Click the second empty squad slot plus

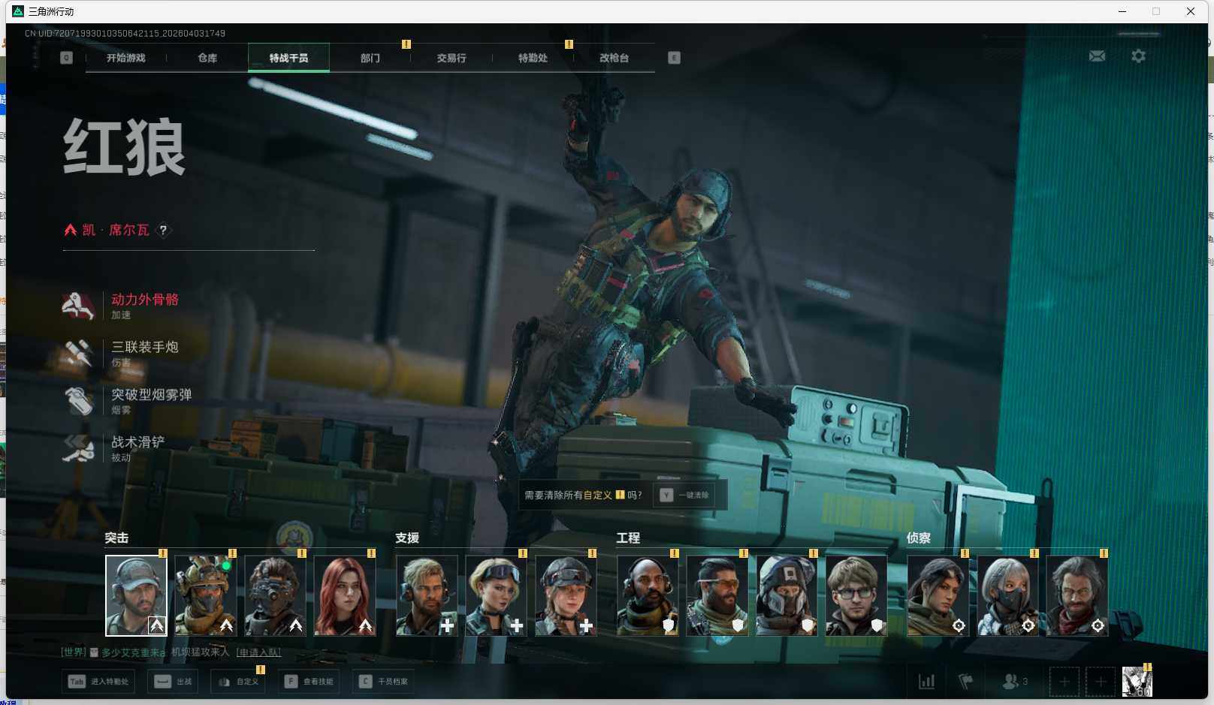coord(1101,682)
